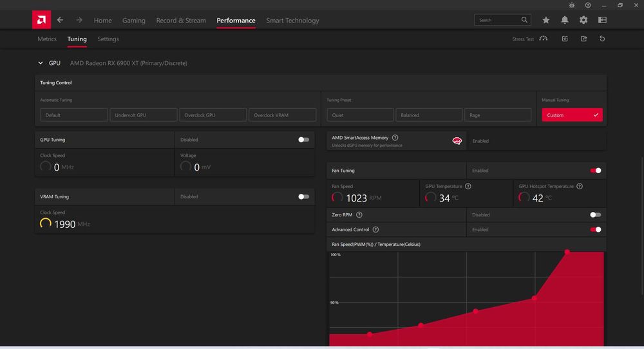
Task: Open the Smart Technology tab
Action: (292, 20)
